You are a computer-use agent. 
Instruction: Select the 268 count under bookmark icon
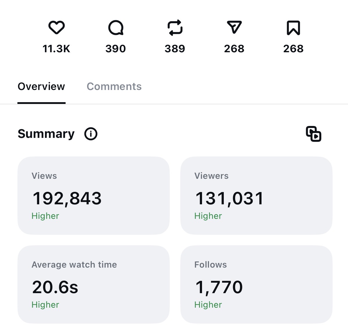click(293, 48)
